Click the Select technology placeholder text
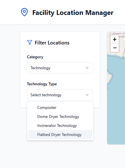 coord(46,95)
